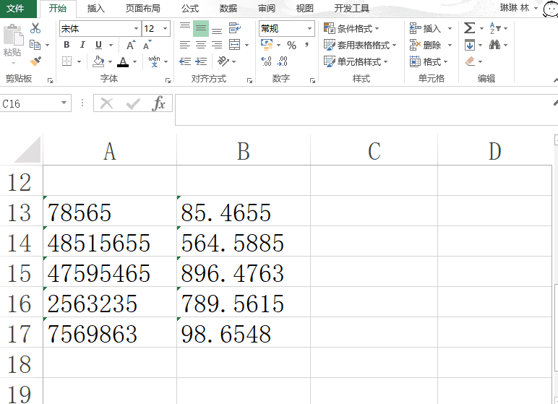Image resolution: width=558 pixels, height=404 pixels.
Task: Center text horizontally
Action: [x=201, y=45]
